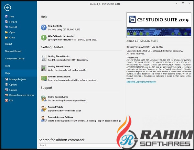
Task: Click the Getting Started Books notebook icon
Action: pyautogui.click(x=44, y=58)
